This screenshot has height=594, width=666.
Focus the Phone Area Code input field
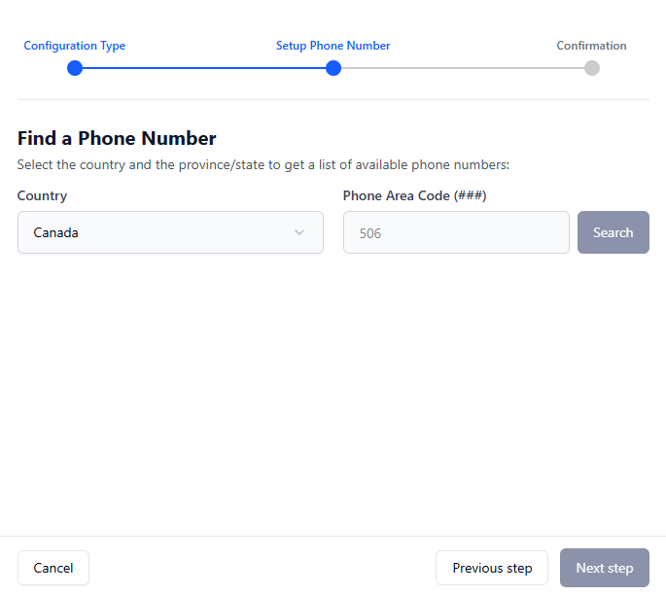tap(456, 232)
